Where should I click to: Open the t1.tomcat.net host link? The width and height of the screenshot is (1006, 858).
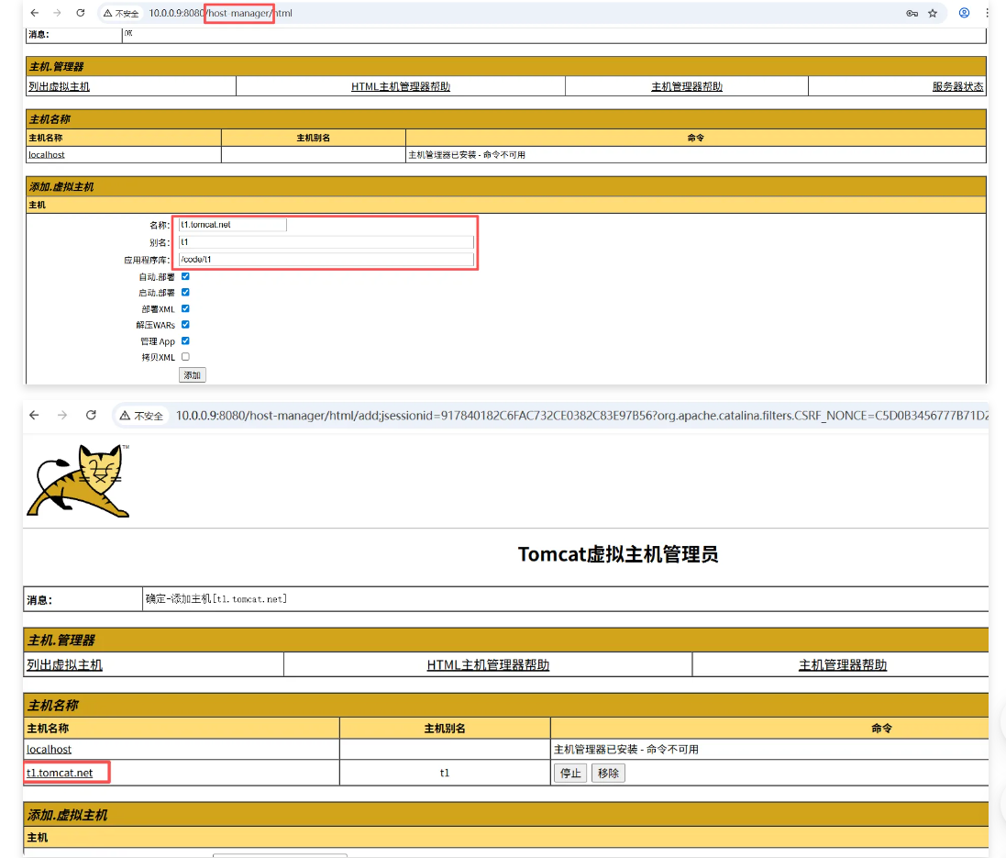60,774
